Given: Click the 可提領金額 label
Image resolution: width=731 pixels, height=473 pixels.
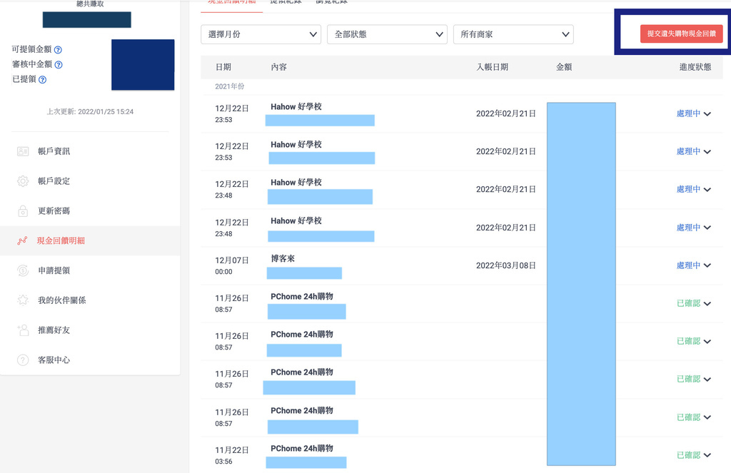Looking at the screenshot, I should pyautogui.click(x=31, y=49).
